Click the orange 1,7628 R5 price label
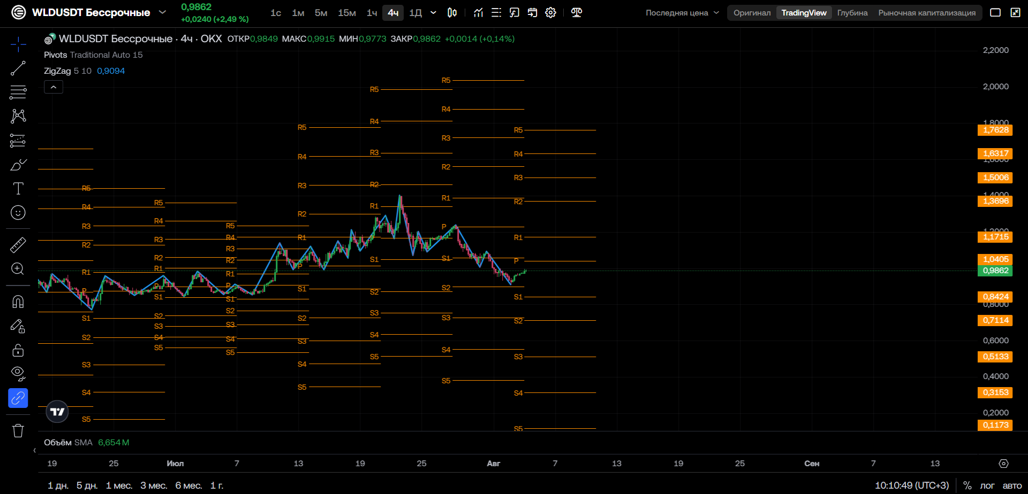 click(x=995, y=130)
